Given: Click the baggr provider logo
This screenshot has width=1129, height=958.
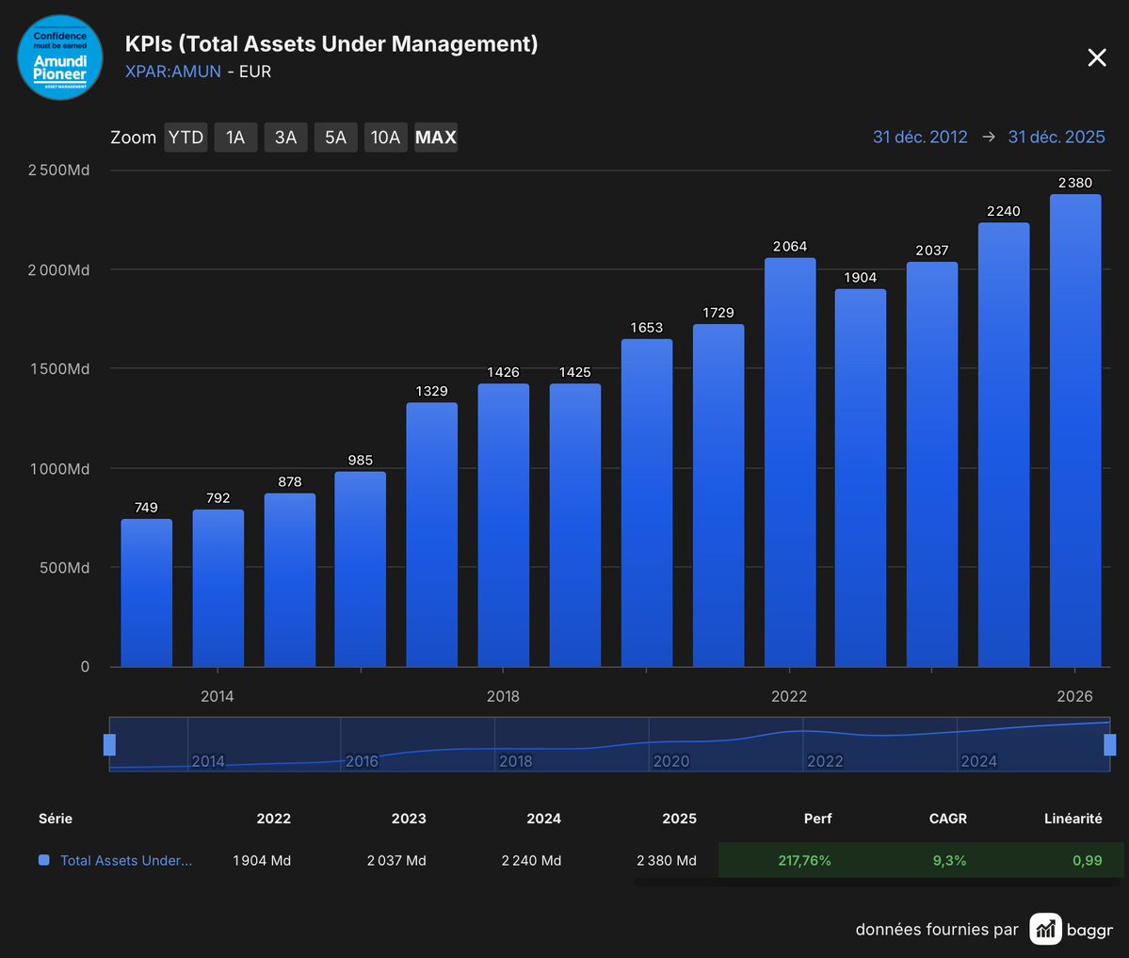Looking at the screenshot, I should point(1072,929).
